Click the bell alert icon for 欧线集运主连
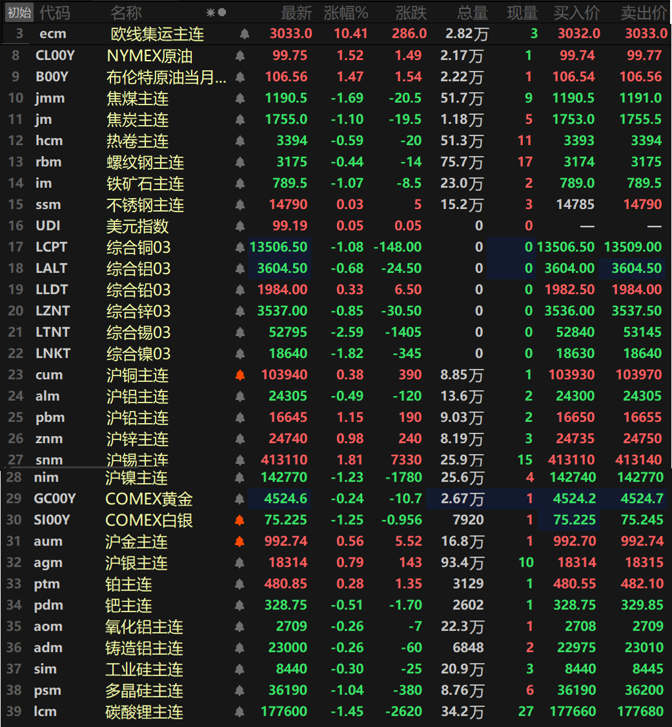Viewport: 672px width, 727px height. 245,34
